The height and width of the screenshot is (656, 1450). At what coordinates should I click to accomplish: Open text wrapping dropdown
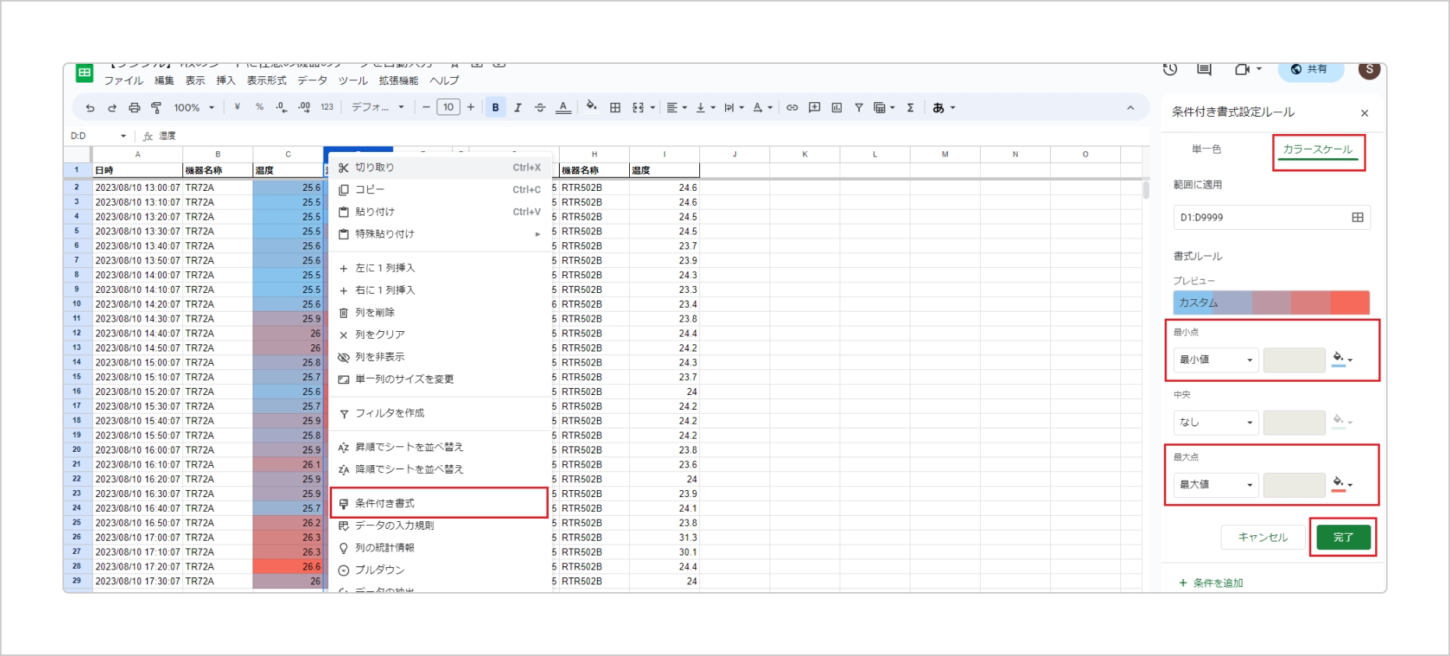[x=734, y=108]
